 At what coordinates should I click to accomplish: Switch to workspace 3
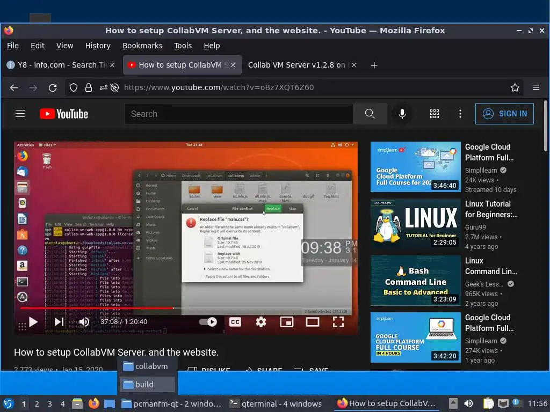coord(50,404)
